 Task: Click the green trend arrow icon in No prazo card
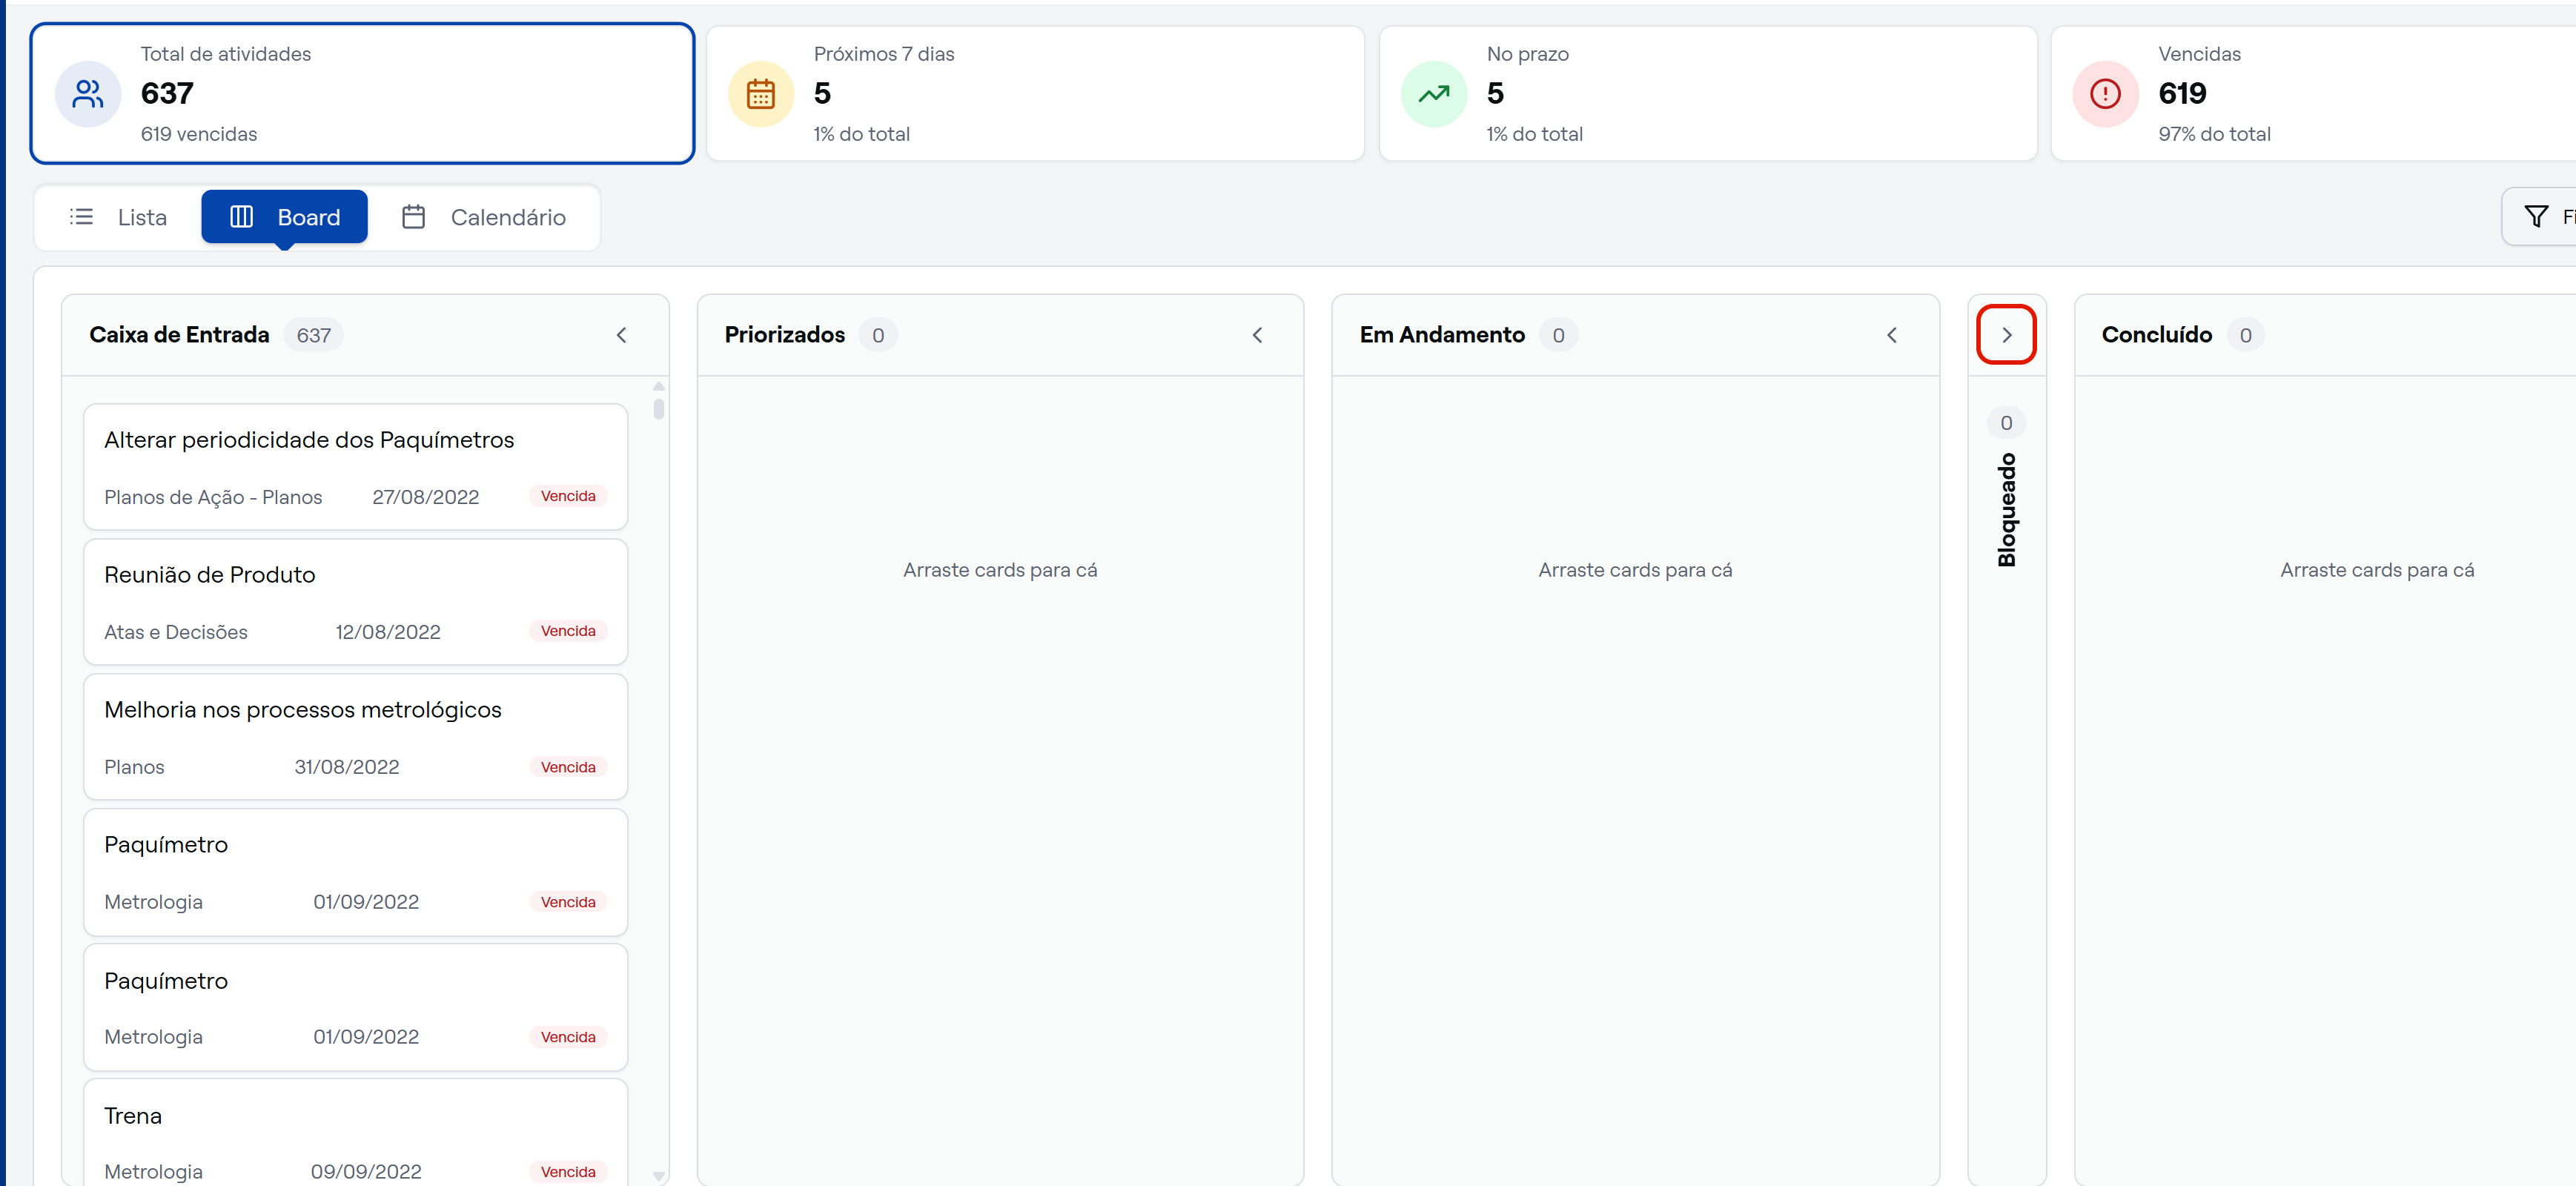(1433, 94)
